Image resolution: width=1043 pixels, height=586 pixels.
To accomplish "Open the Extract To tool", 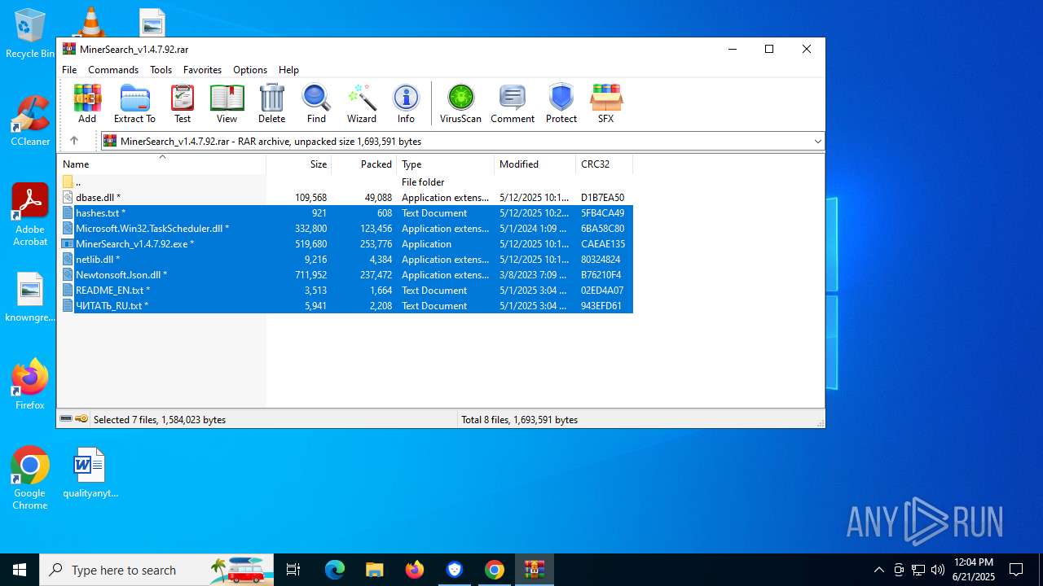I will [x=134, y=103].
